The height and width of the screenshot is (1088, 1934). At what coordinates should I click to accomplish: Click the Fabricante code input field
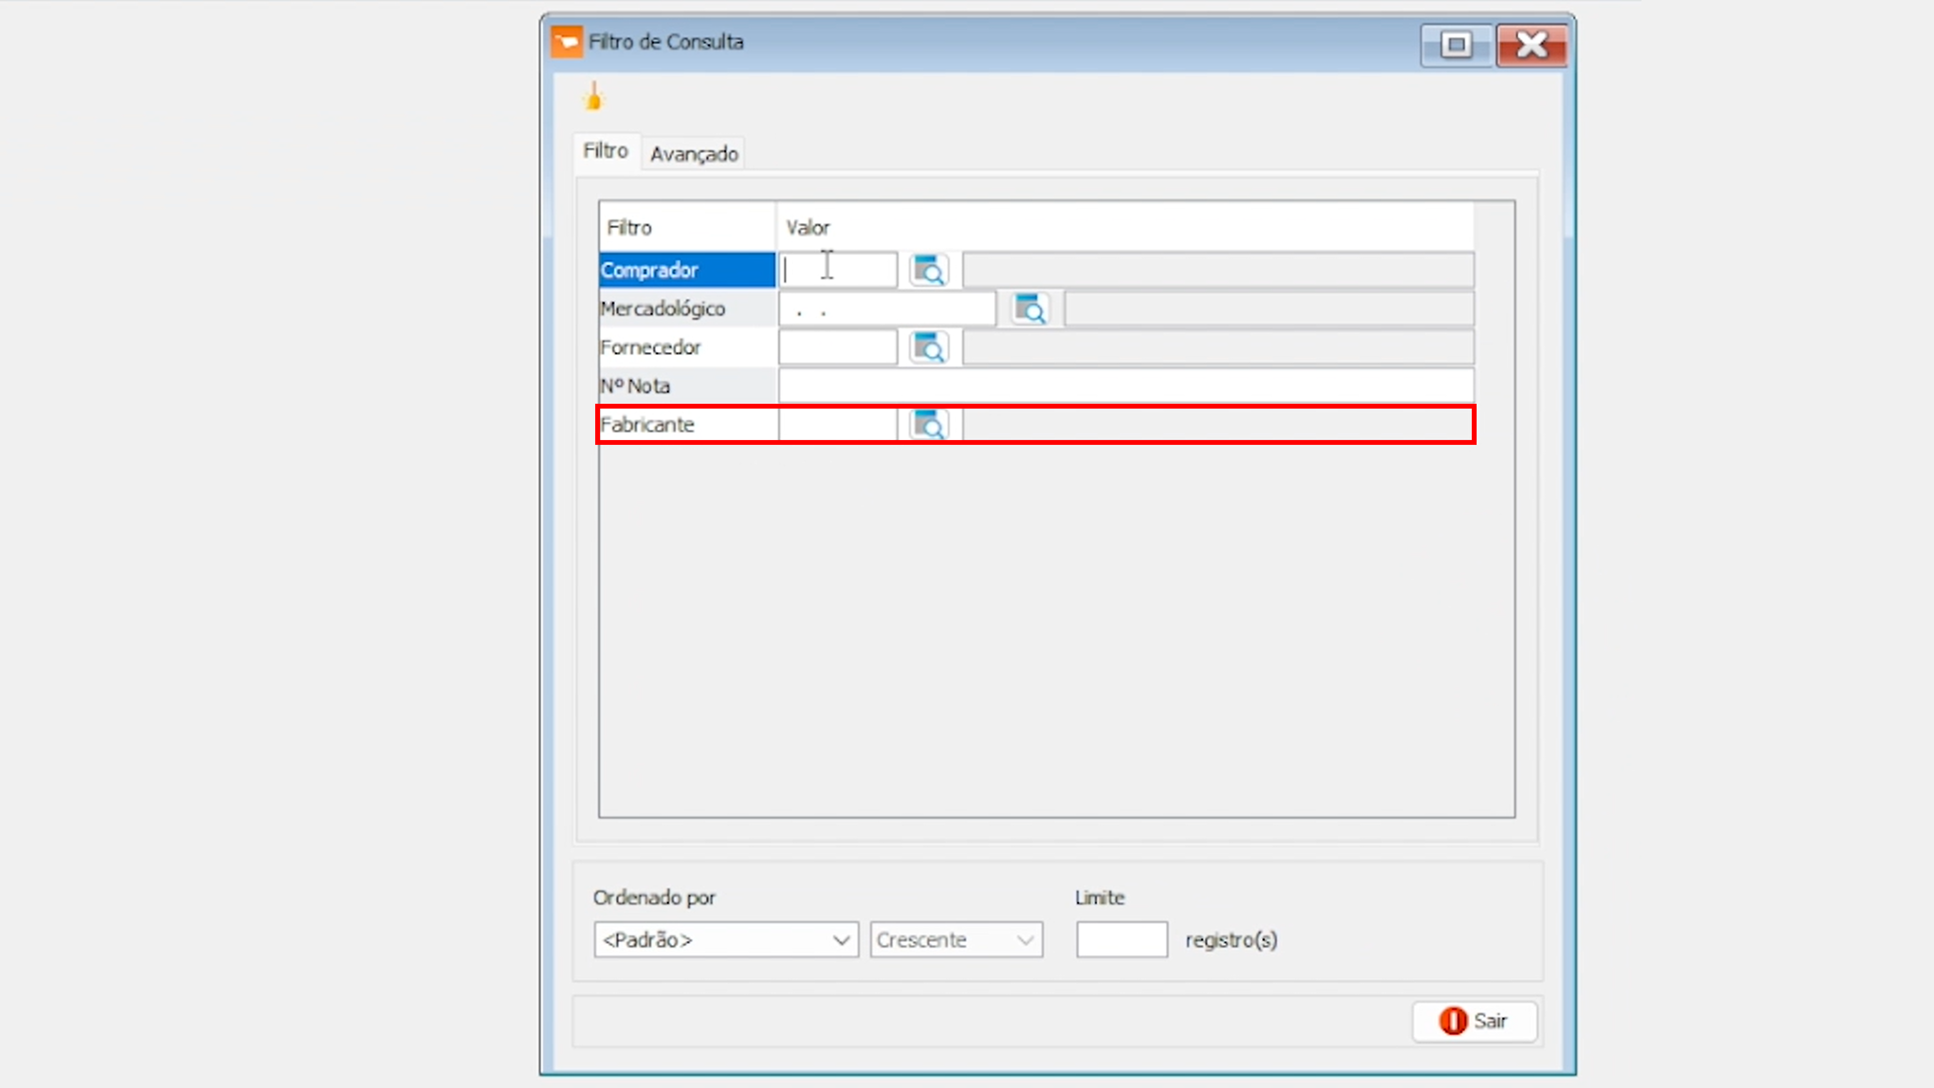[x=837, y=425]
